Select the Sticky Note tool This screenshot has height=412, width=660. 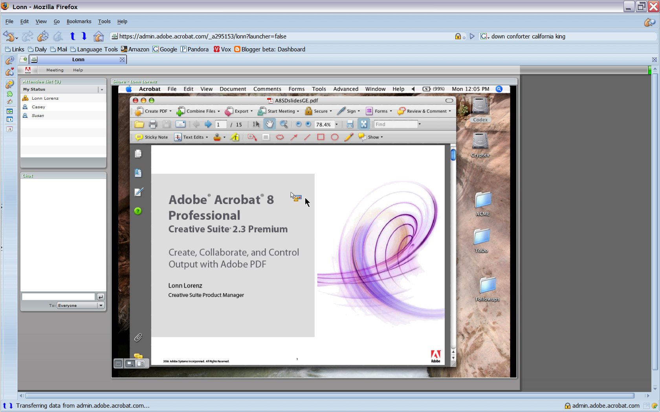tap(139, 137)
